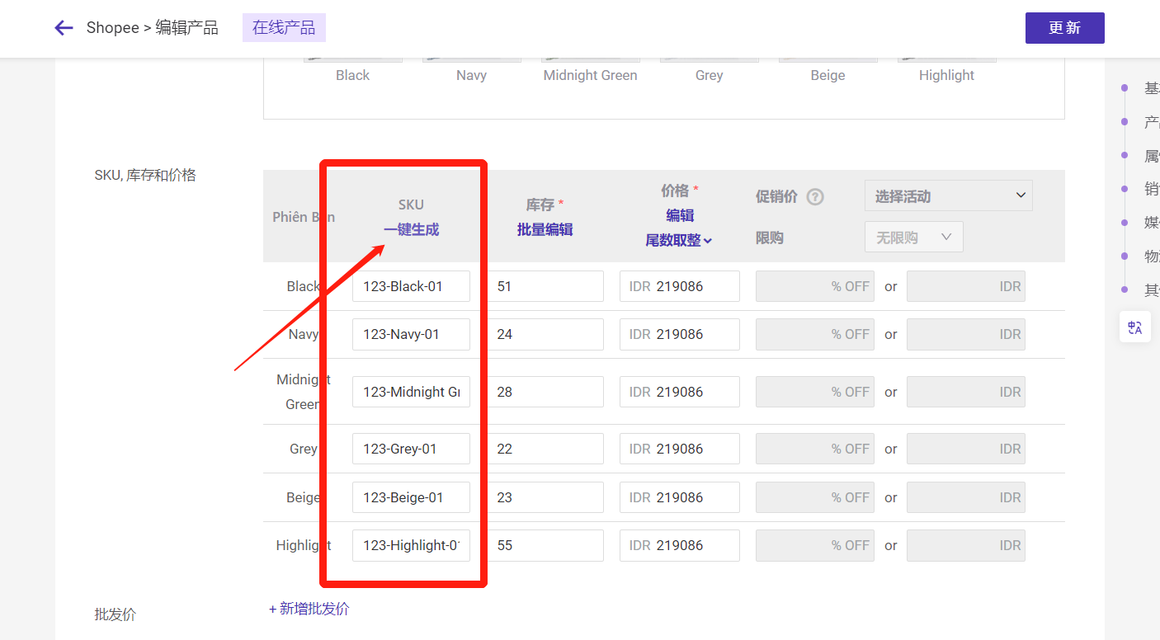Click the SKU field containing 123-Black-01
1160x640 pixels.
tap(410, 285)
